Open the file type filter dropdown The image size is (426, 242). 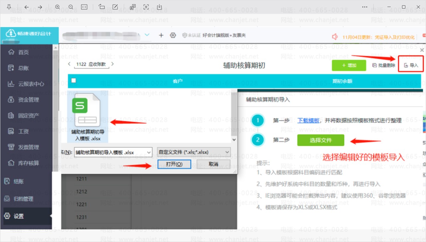[x=194, y=152]
